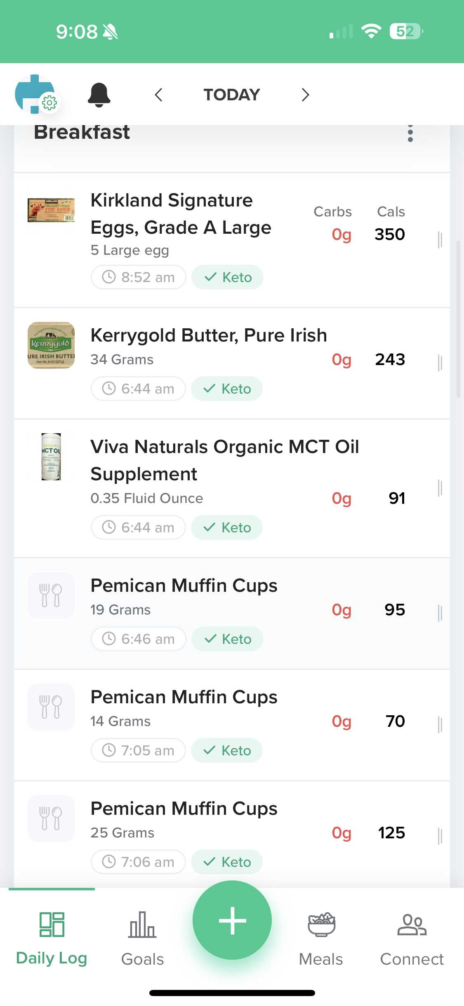The image size is (464, 1006).
Task: Tap the TODAY date label
Action: pos(232,95)
